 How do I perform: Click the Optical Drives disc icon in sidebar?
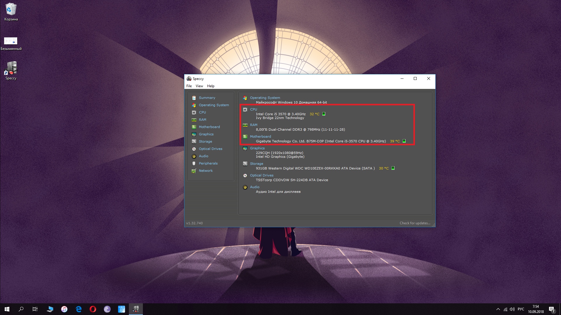point(194,149)
